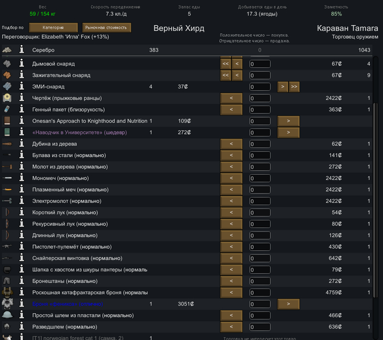Viewport: 383px width, 340px height.
Task: Click the info icon for Плазменный меч
Action: [21, 189]
